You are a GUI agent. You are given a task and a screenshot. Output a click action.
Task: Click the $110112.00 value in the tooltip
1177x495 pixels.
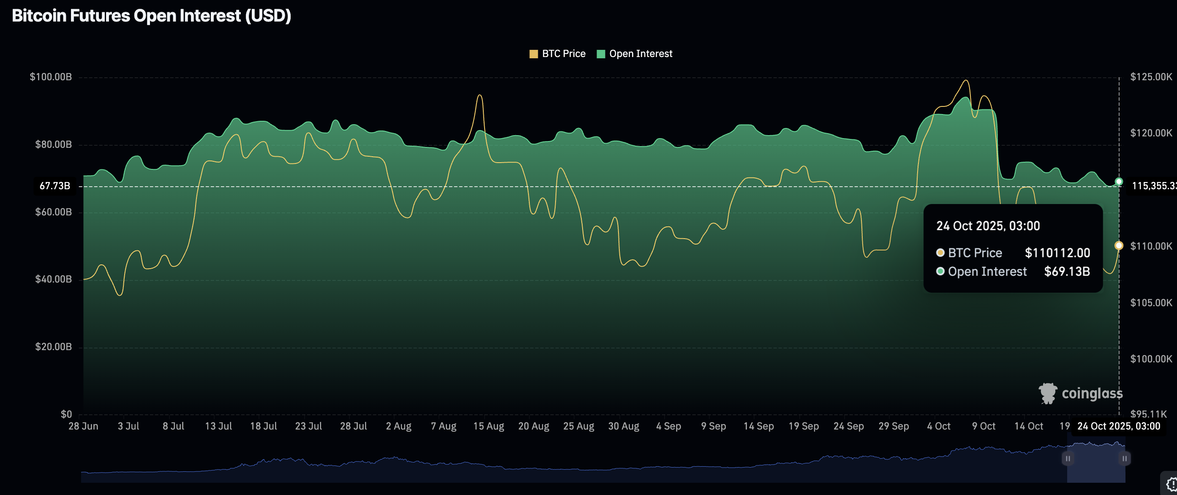[x=1057, y=253]
